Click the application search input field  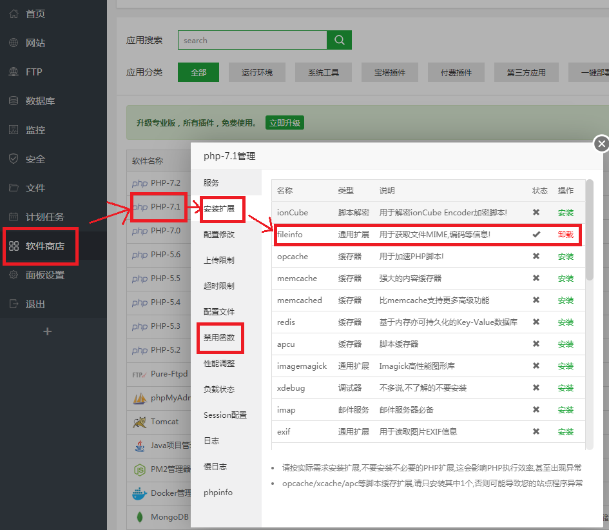click(x=253, y=39)
